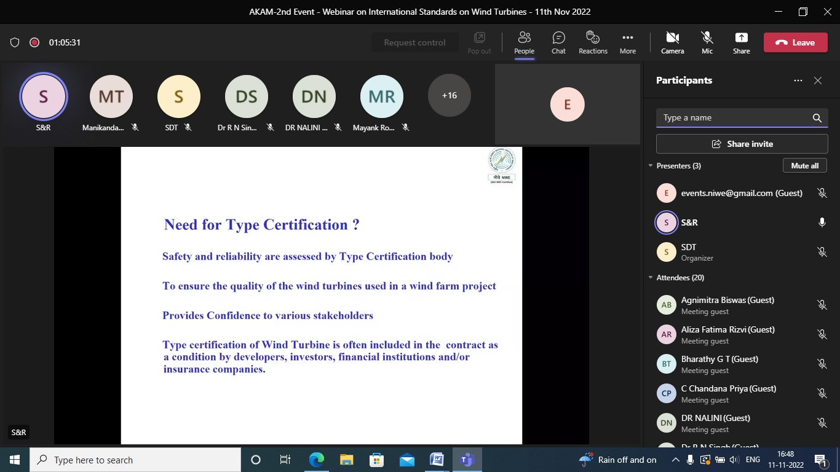Image resolution: width=840 pixels, height=472 pixels.
Task: Click the People icon in toolbar
Action: pos(524,42)
